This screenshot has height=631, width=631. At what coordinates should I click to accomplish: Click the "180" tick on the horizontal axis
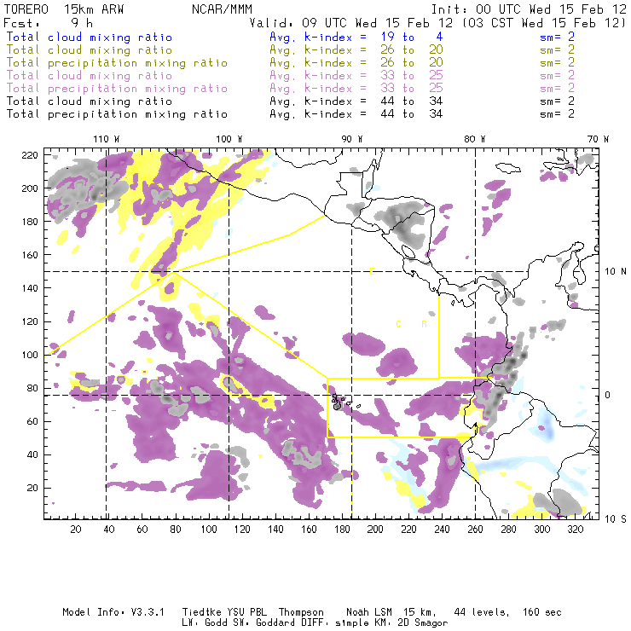[x=342, y=530]
